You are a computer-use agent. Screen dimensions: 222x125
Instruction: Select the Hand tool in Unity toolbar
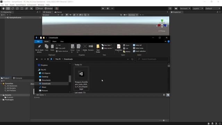click(3, 8)
